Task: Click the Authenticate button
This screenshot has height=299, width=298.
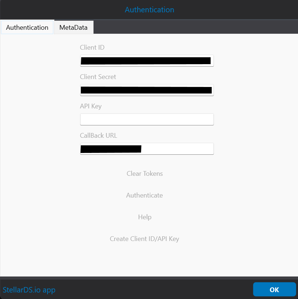Action: point(144,195)
